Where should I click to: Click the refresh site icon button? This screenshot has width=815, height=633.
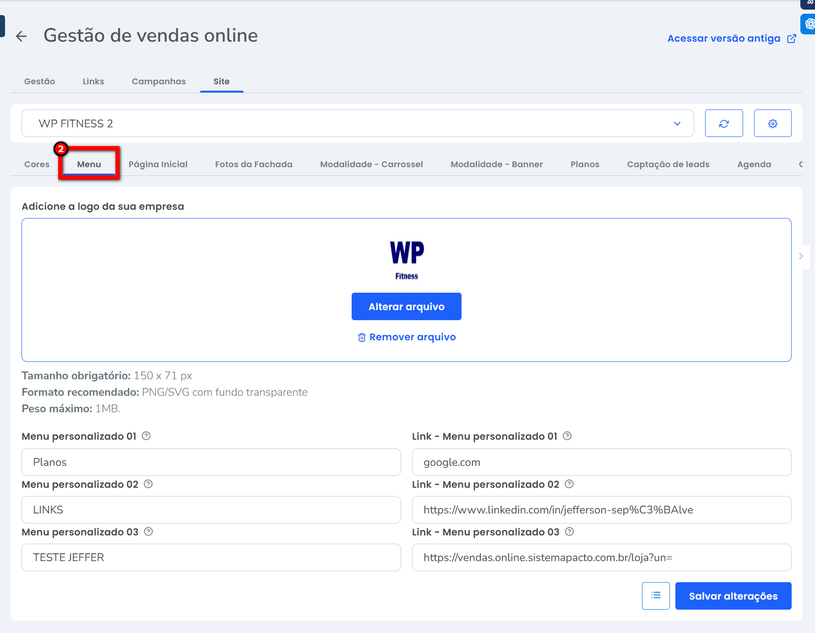723,124
